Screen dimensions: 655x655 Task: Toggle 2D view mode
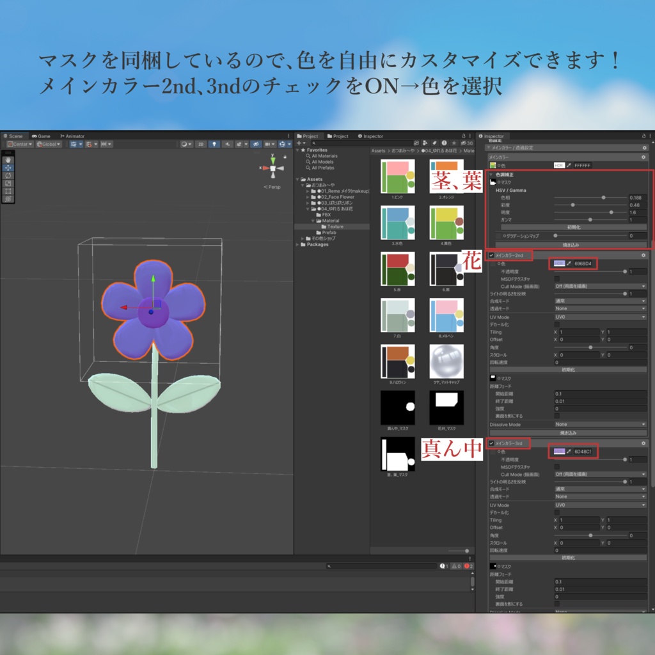pyautogui.click(x=201, y=144)
